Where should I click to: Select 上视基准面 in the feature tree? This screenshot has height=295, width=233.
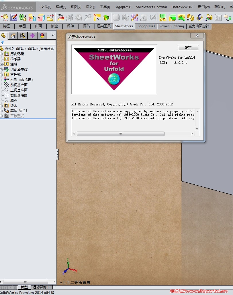click(x=19, y=90)
